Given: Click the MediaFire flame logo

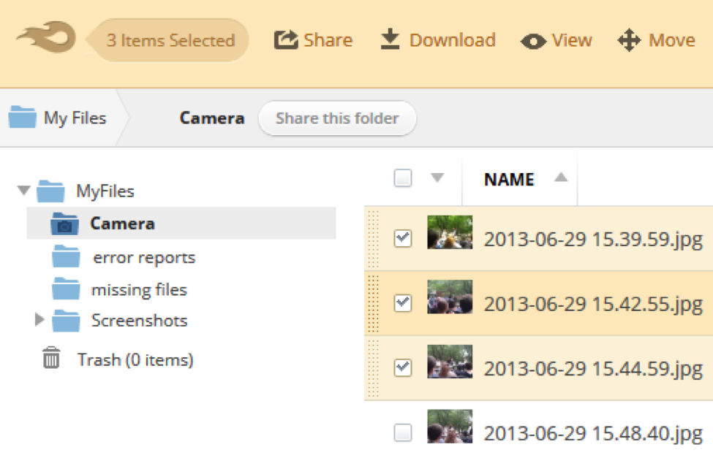Looking at the screenshot, I should pos(45,38).
